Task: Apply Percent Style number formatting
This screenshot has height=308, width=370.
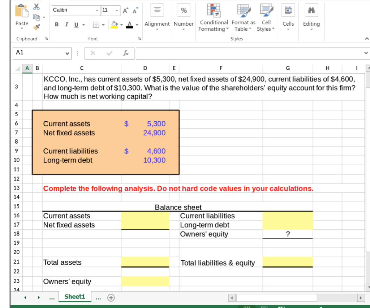Action: click(x=184, y=10)
